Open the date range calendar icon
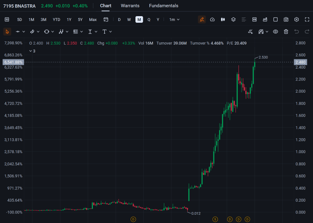 pyautogui.click(x=106, y=20)
